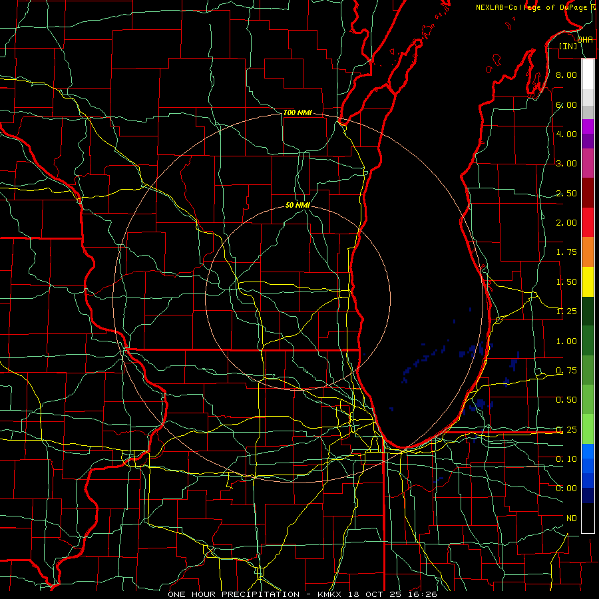Pick the darkest green swatch beside 1.25
This screenshot has width=599, height=599.
(x=588, y=311)
